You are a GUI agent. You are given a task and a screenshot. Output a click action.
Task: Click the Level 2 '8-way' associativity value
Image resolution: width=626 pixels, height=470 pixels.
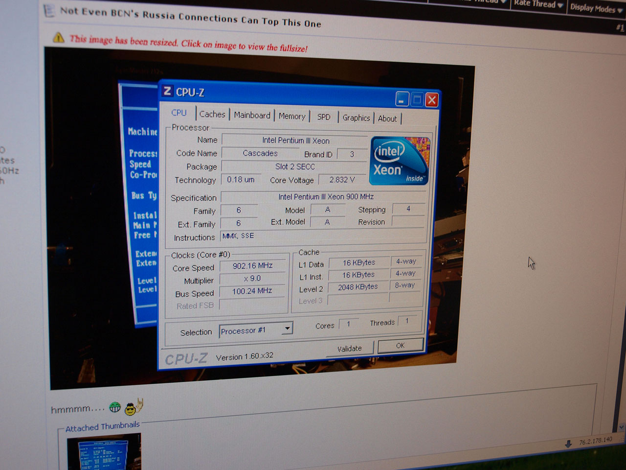(x=405, y=285)
